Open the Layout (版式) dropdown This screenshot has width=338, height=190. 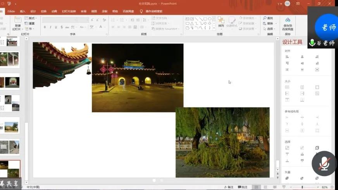point(32,18)
